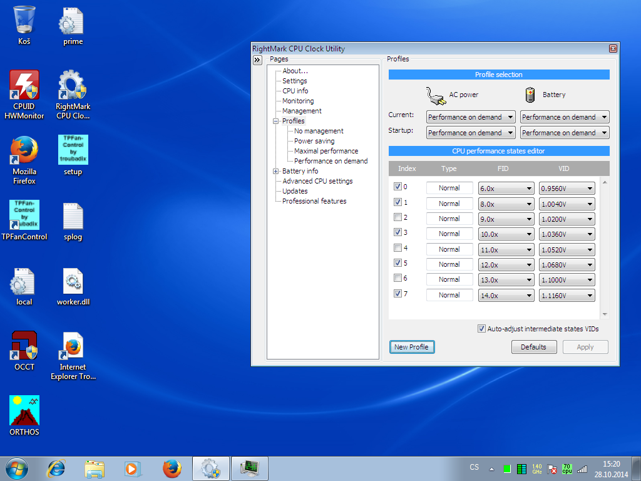
Task: Select the CPU info page
Action: tap(295, 91)
